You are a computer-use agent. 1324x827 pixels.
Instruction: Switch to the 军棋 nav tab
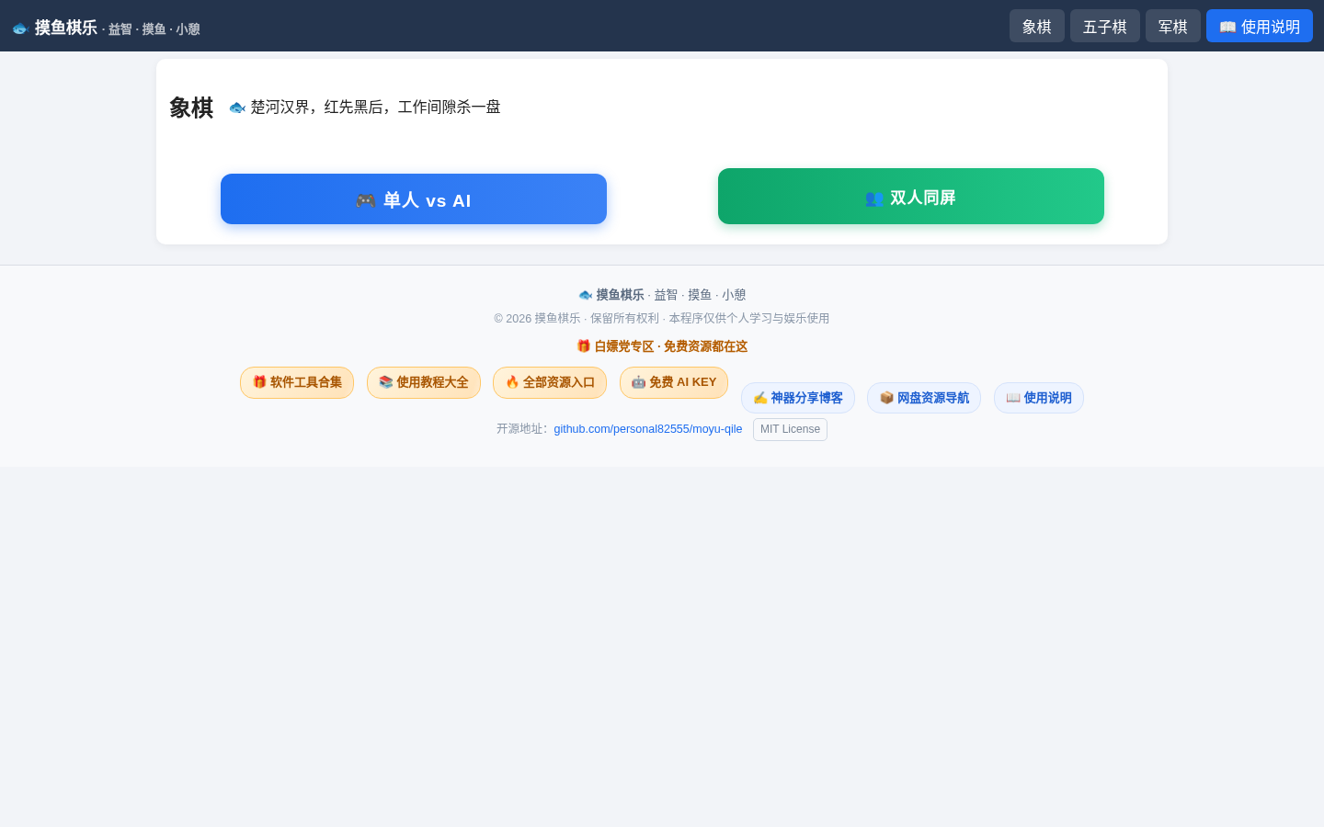coord(1173,27)
